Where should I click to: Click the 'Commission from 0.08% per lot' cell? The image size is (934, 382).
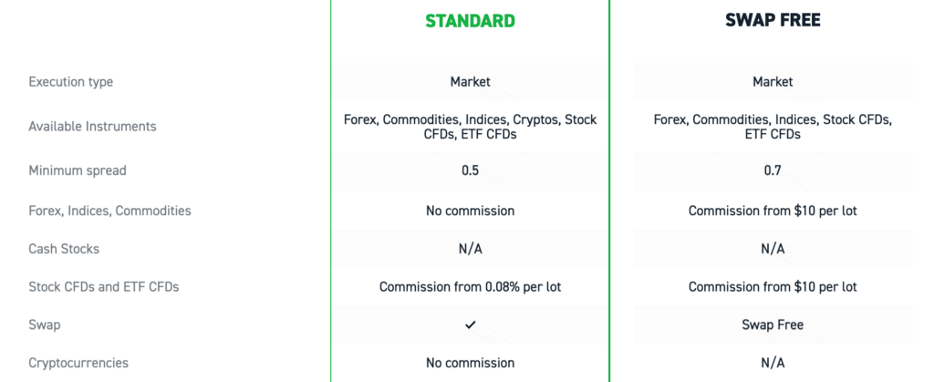[x=470, y=287]
